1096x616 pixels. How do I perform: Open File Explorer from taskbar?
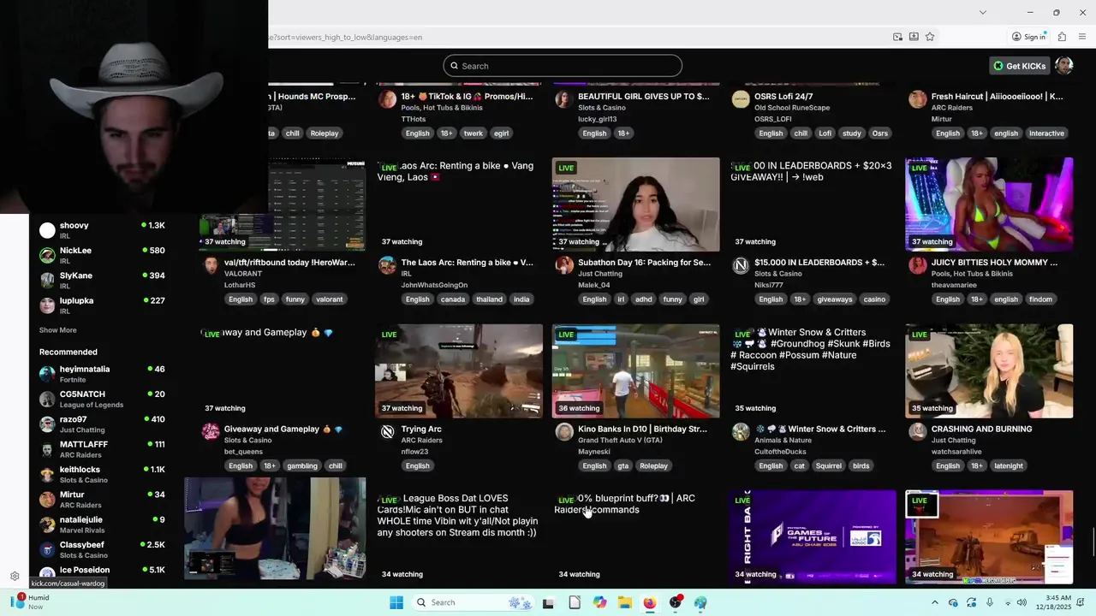pyautogui.click(x=625, y=602)
